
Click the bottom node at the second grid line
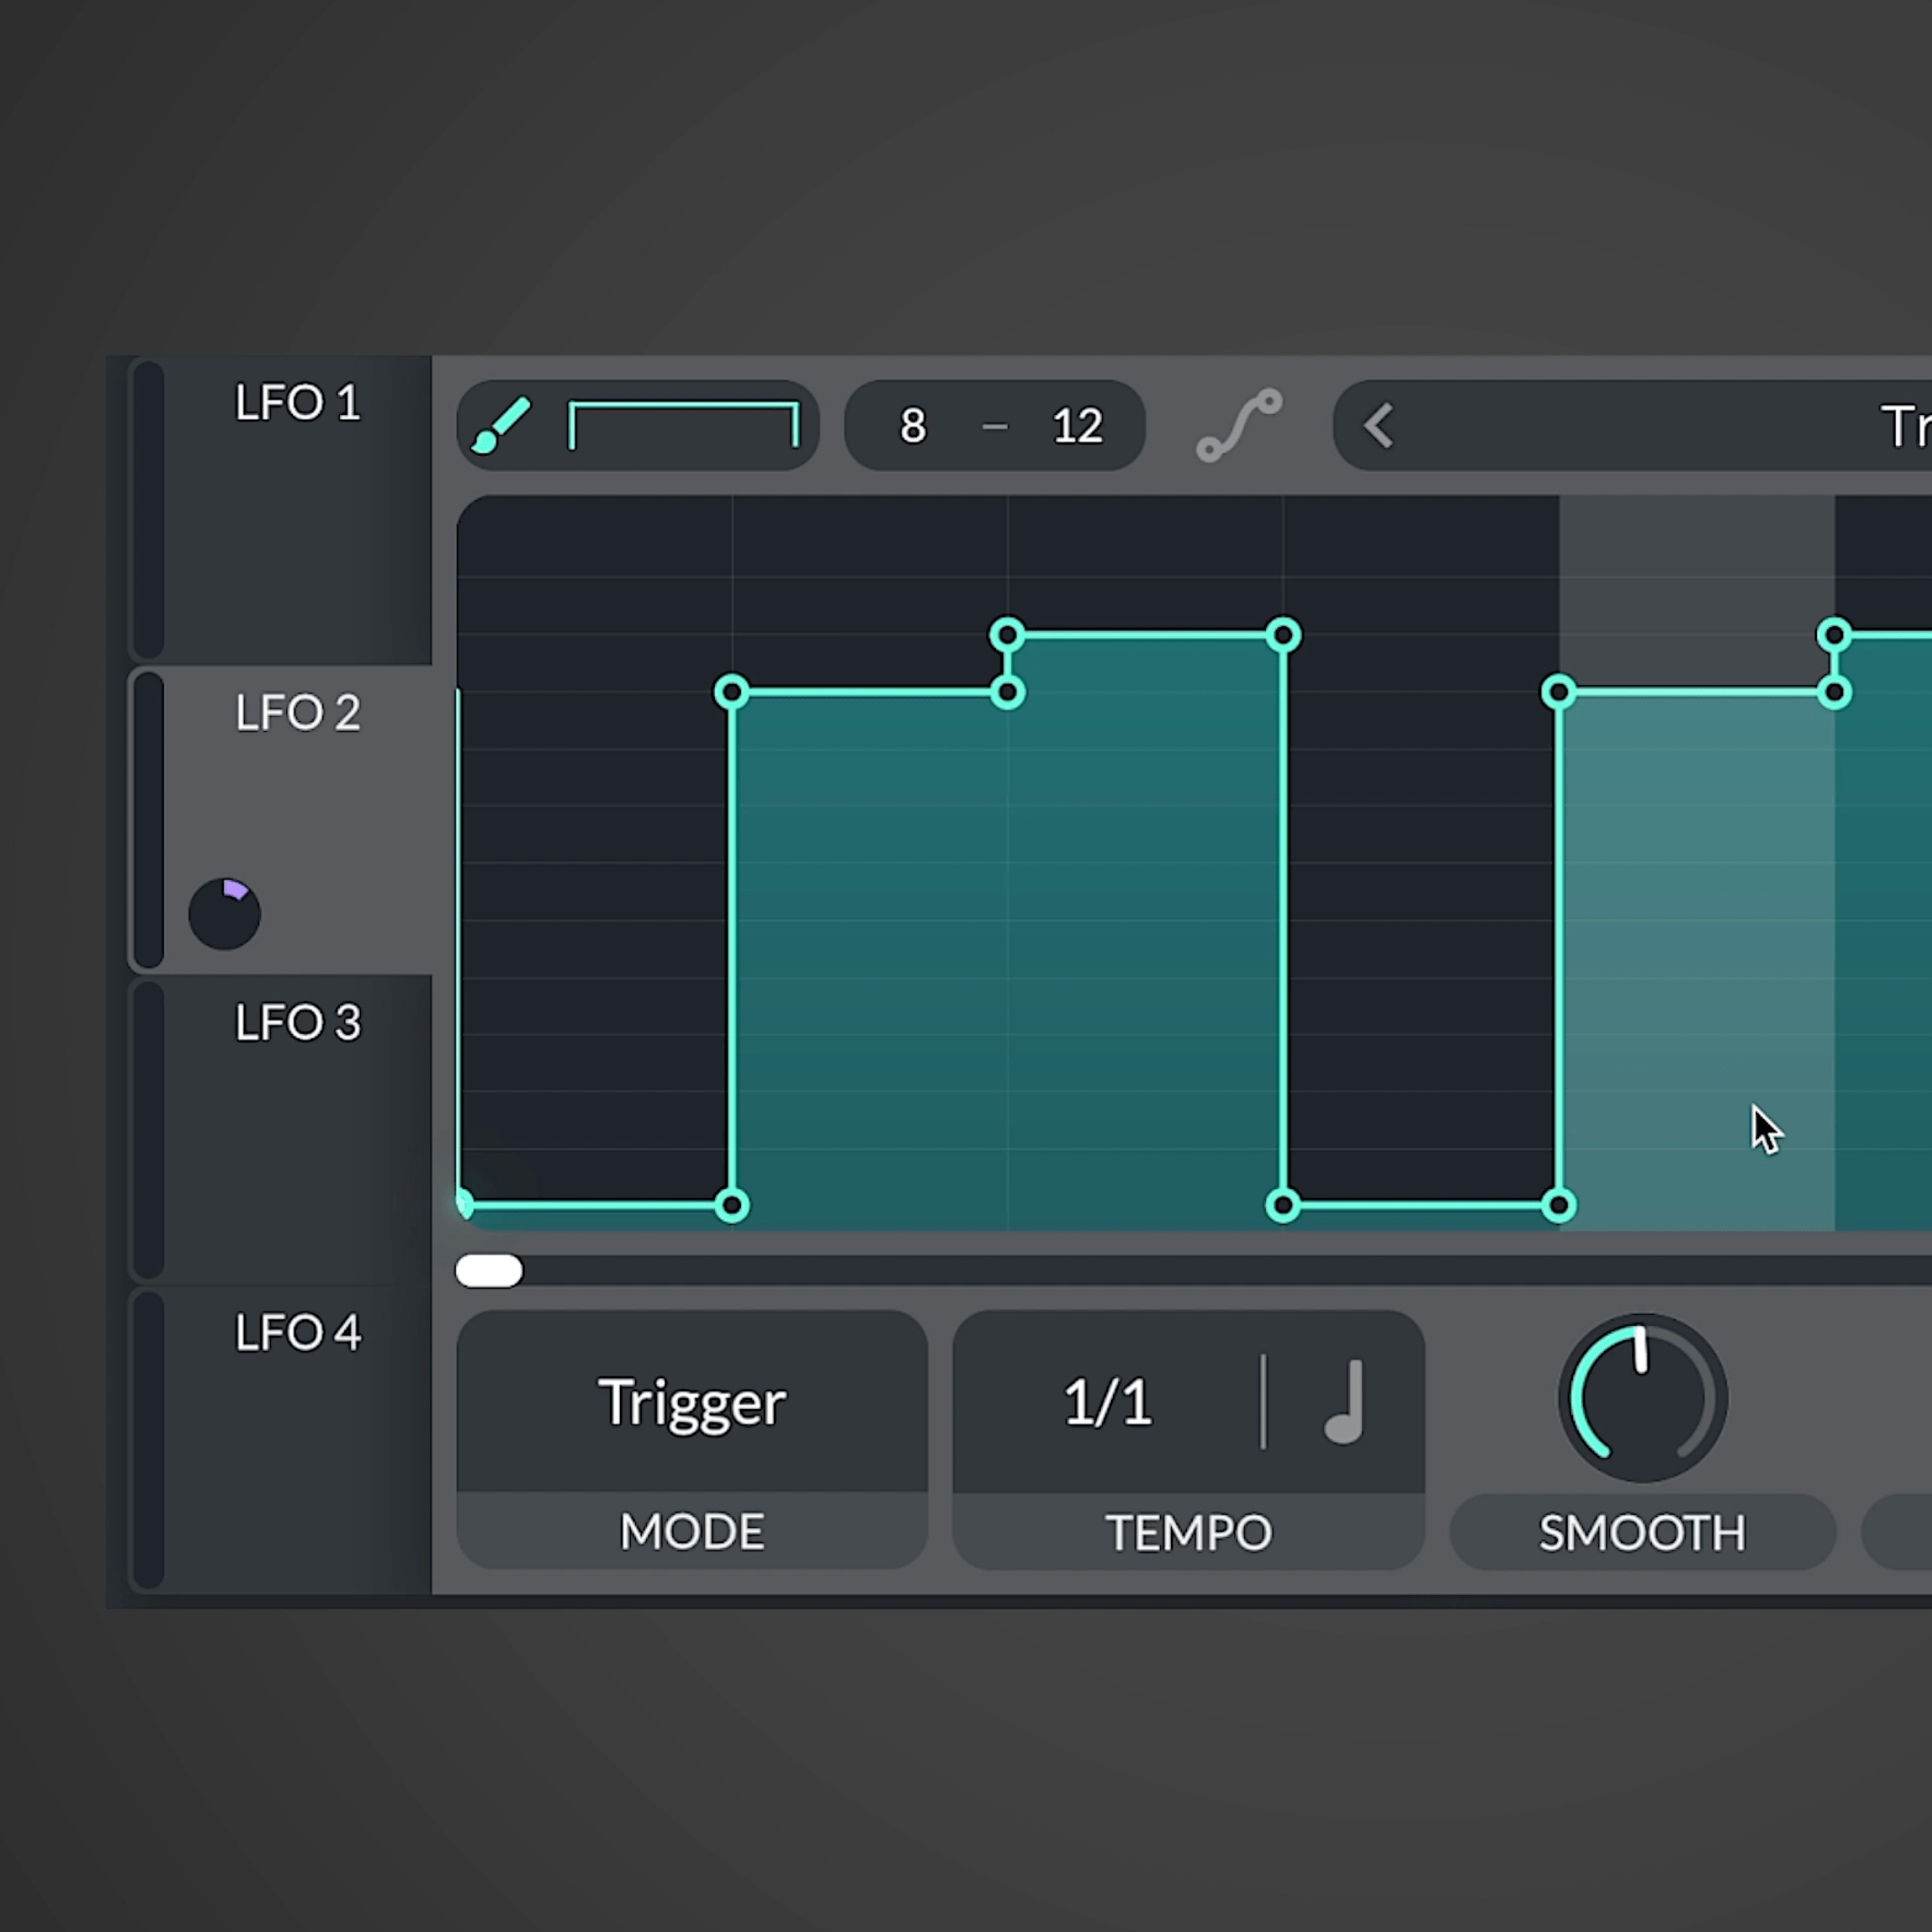pyautogui.click(x=732, y=1205)
